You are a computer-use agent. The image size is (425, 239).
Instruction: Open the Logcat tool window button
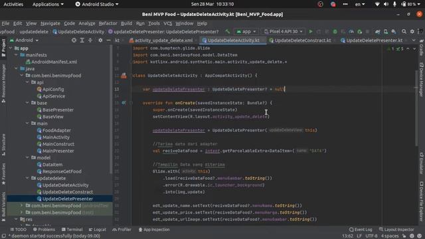click(x=98, y=230)
